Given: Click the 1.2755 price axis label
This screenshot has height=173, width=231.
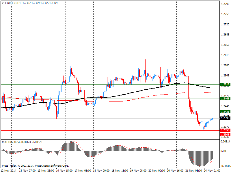Looking at the screenshot, I should pyautogui.click(x=225, y=14).
